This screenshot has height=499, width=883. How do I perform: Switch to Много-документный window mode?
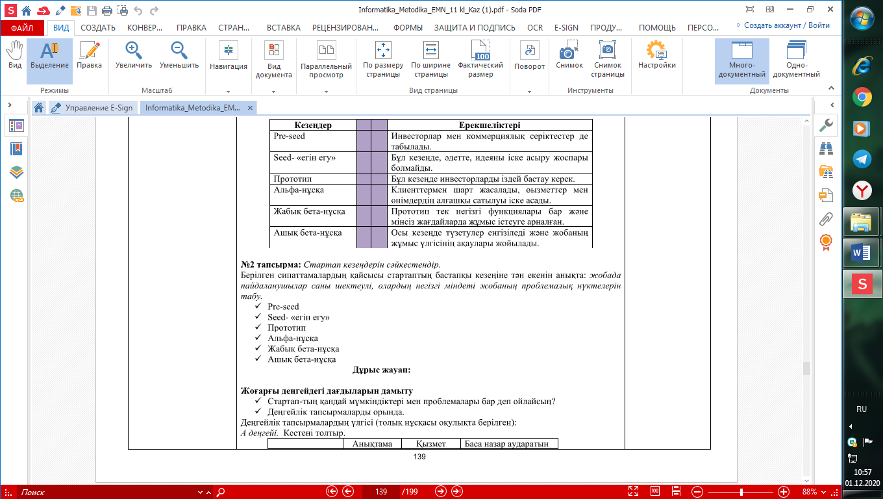click(741, 60)
